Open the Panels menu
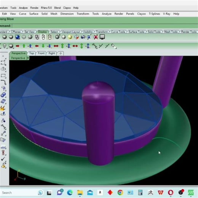Image resolution: width=198 pixels, height=198 pixels. pos(130,14)
